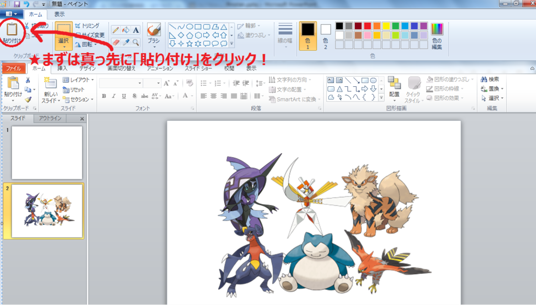Click the Clear formatting icon in PowerPoint
Screen dimensions: 536x305
tap(189, 83)
